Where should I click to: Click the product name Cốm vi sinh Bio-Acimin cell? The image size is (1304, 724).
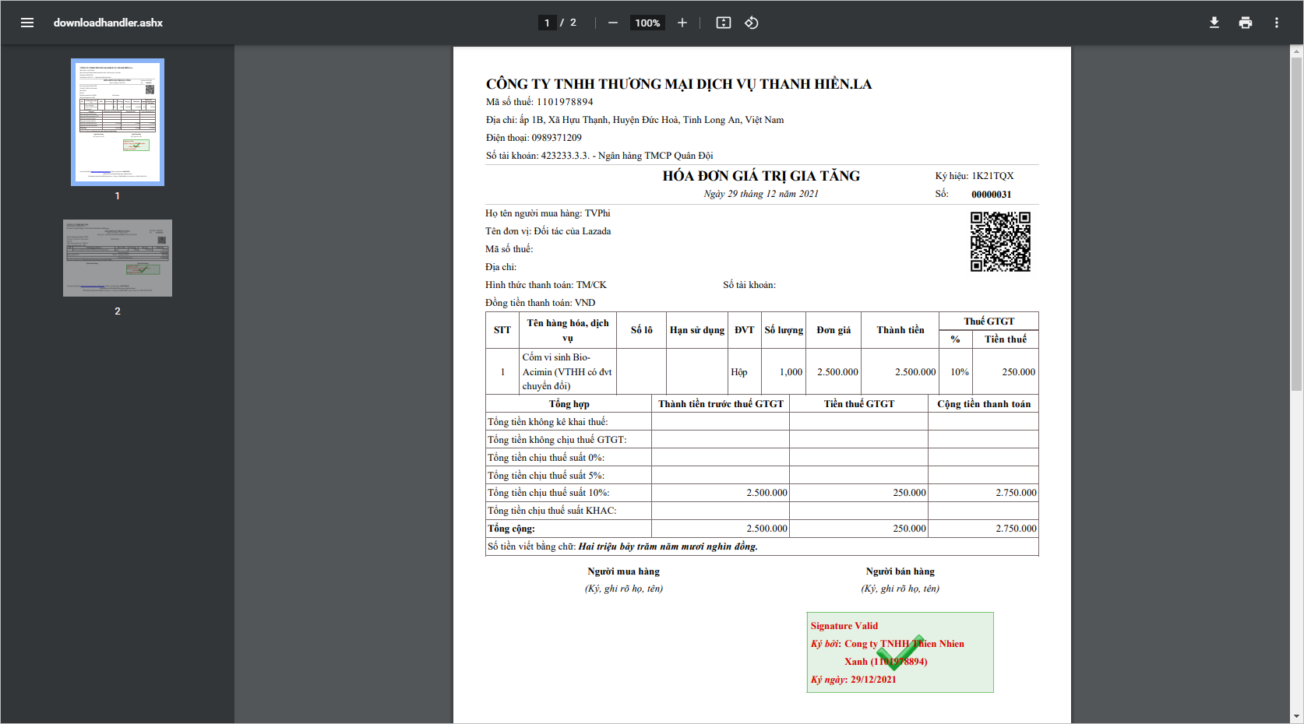pyautogui.click(x=567, y=372)
